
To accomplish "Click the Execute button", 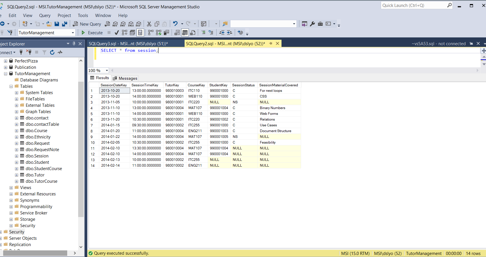I will [x=92, y=33].
